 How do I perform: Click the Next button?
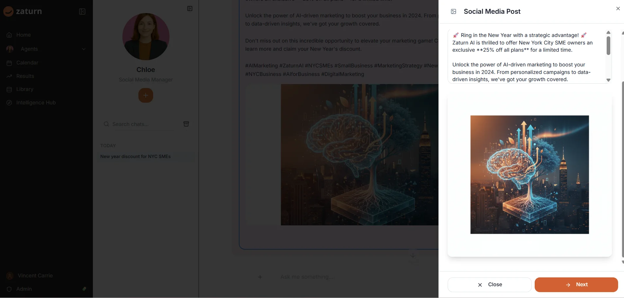[576, 284]
